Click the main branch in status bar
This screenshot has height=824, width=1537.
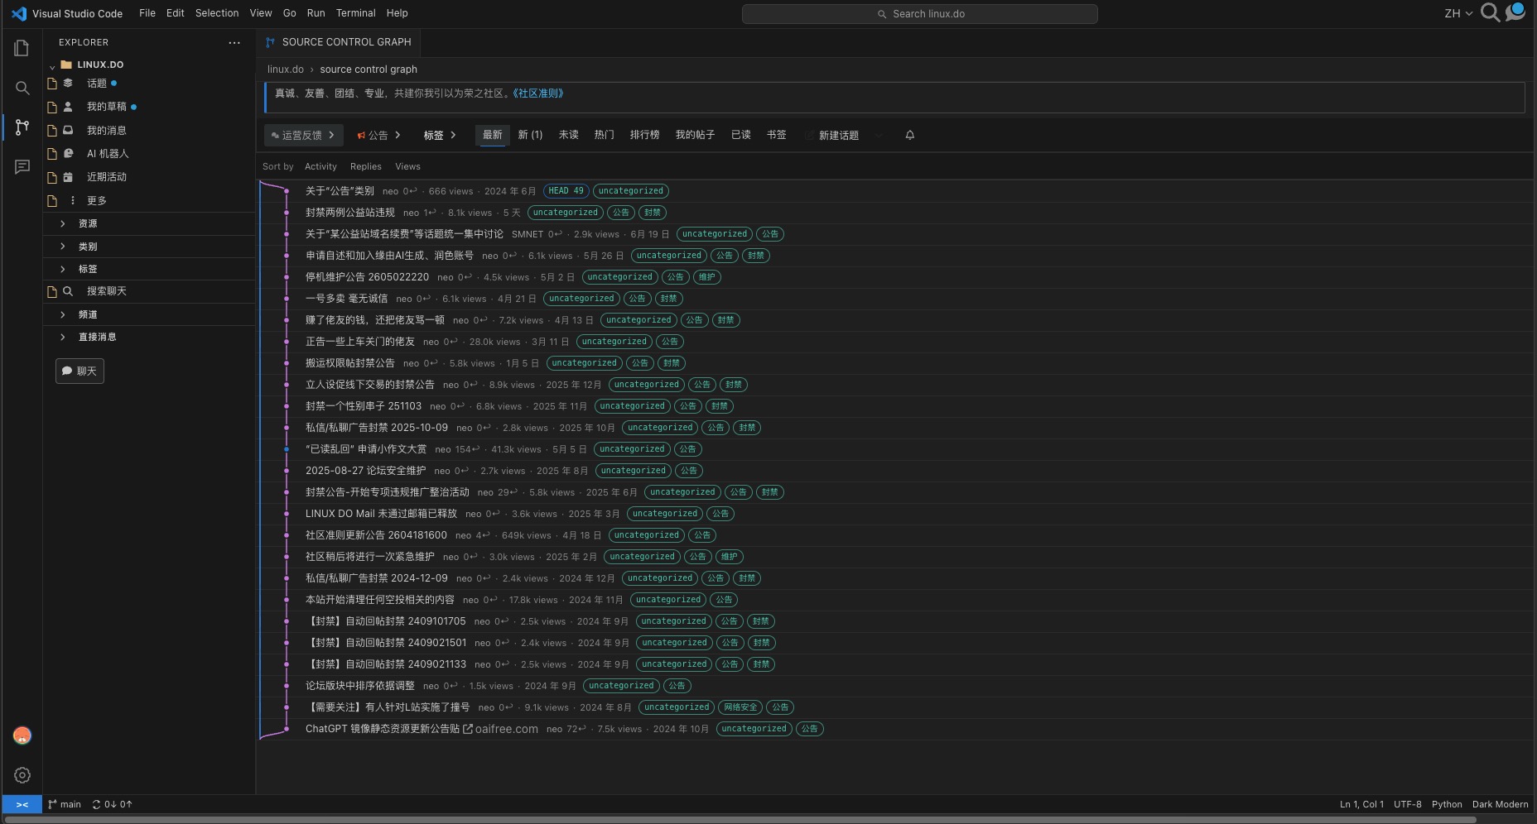(x=65, y=804)
